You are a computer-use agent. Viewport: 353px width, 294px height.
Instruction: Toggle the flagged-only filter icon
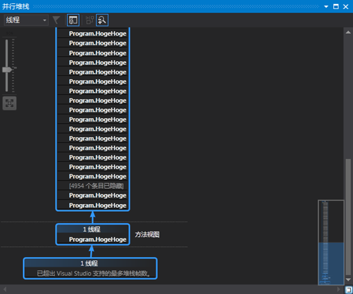pos(56,20)
